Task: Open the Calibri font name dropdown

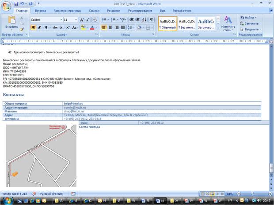Action: [x=61, y=20]
